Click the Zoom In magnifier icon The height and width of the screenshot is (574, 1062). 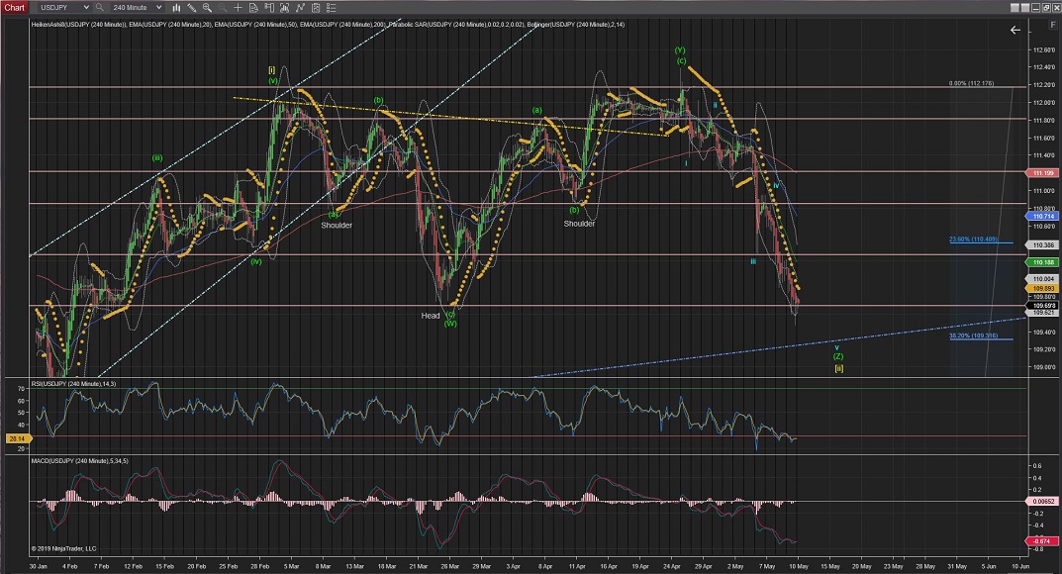207,8
